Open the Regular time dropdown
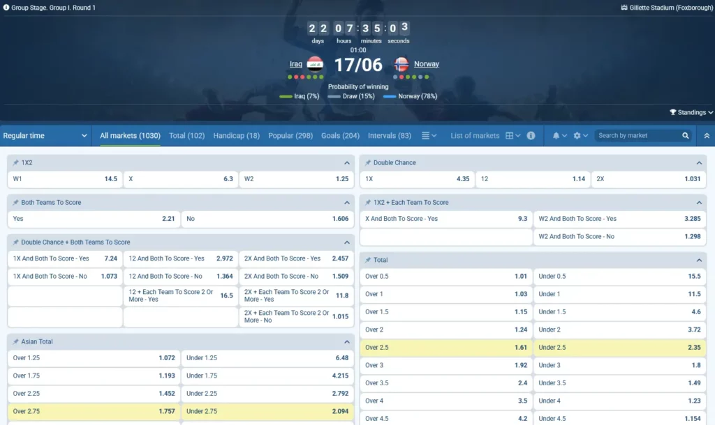The width and height of the screenshot is (715, 425). pos(45,136)
